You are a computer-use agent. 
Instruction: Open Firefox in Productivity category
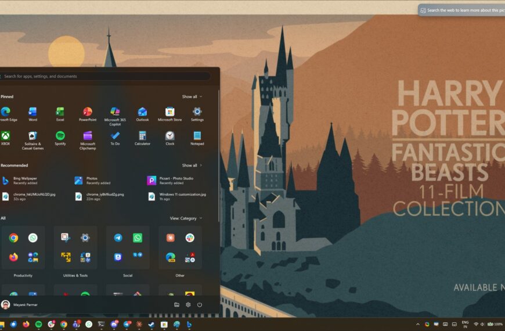13,257
